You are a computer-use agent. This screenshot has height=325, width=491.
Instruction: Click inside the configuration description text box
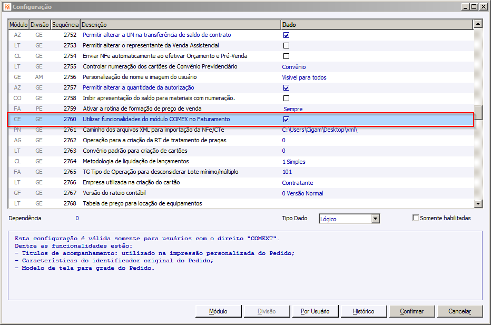click(245, 265)
